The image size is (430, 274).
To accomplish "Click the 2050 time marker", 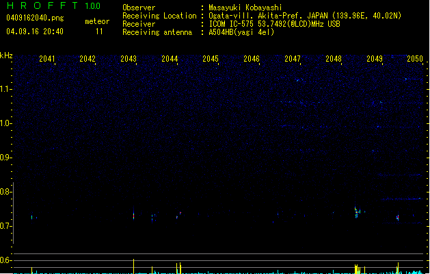I will coord(415,59).
